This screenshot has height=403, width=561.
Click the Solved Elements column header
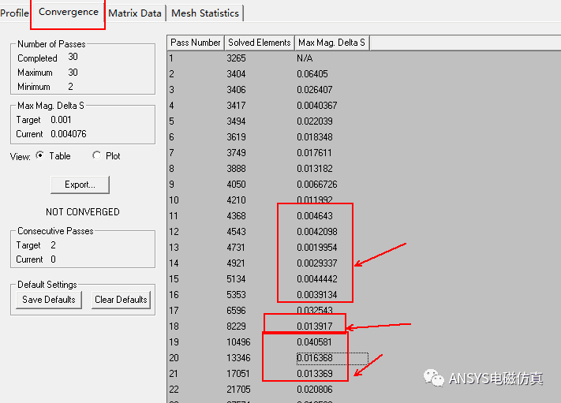click(x=259, y=43)
